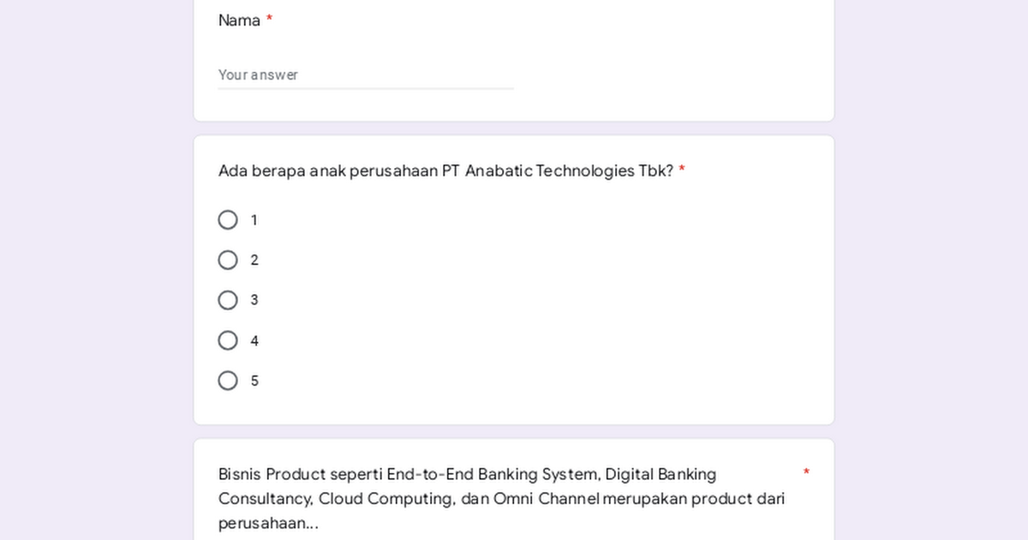Click the red required asterisk beside Nama
This screenshot has width=1028, height=540.
(269, 20)
